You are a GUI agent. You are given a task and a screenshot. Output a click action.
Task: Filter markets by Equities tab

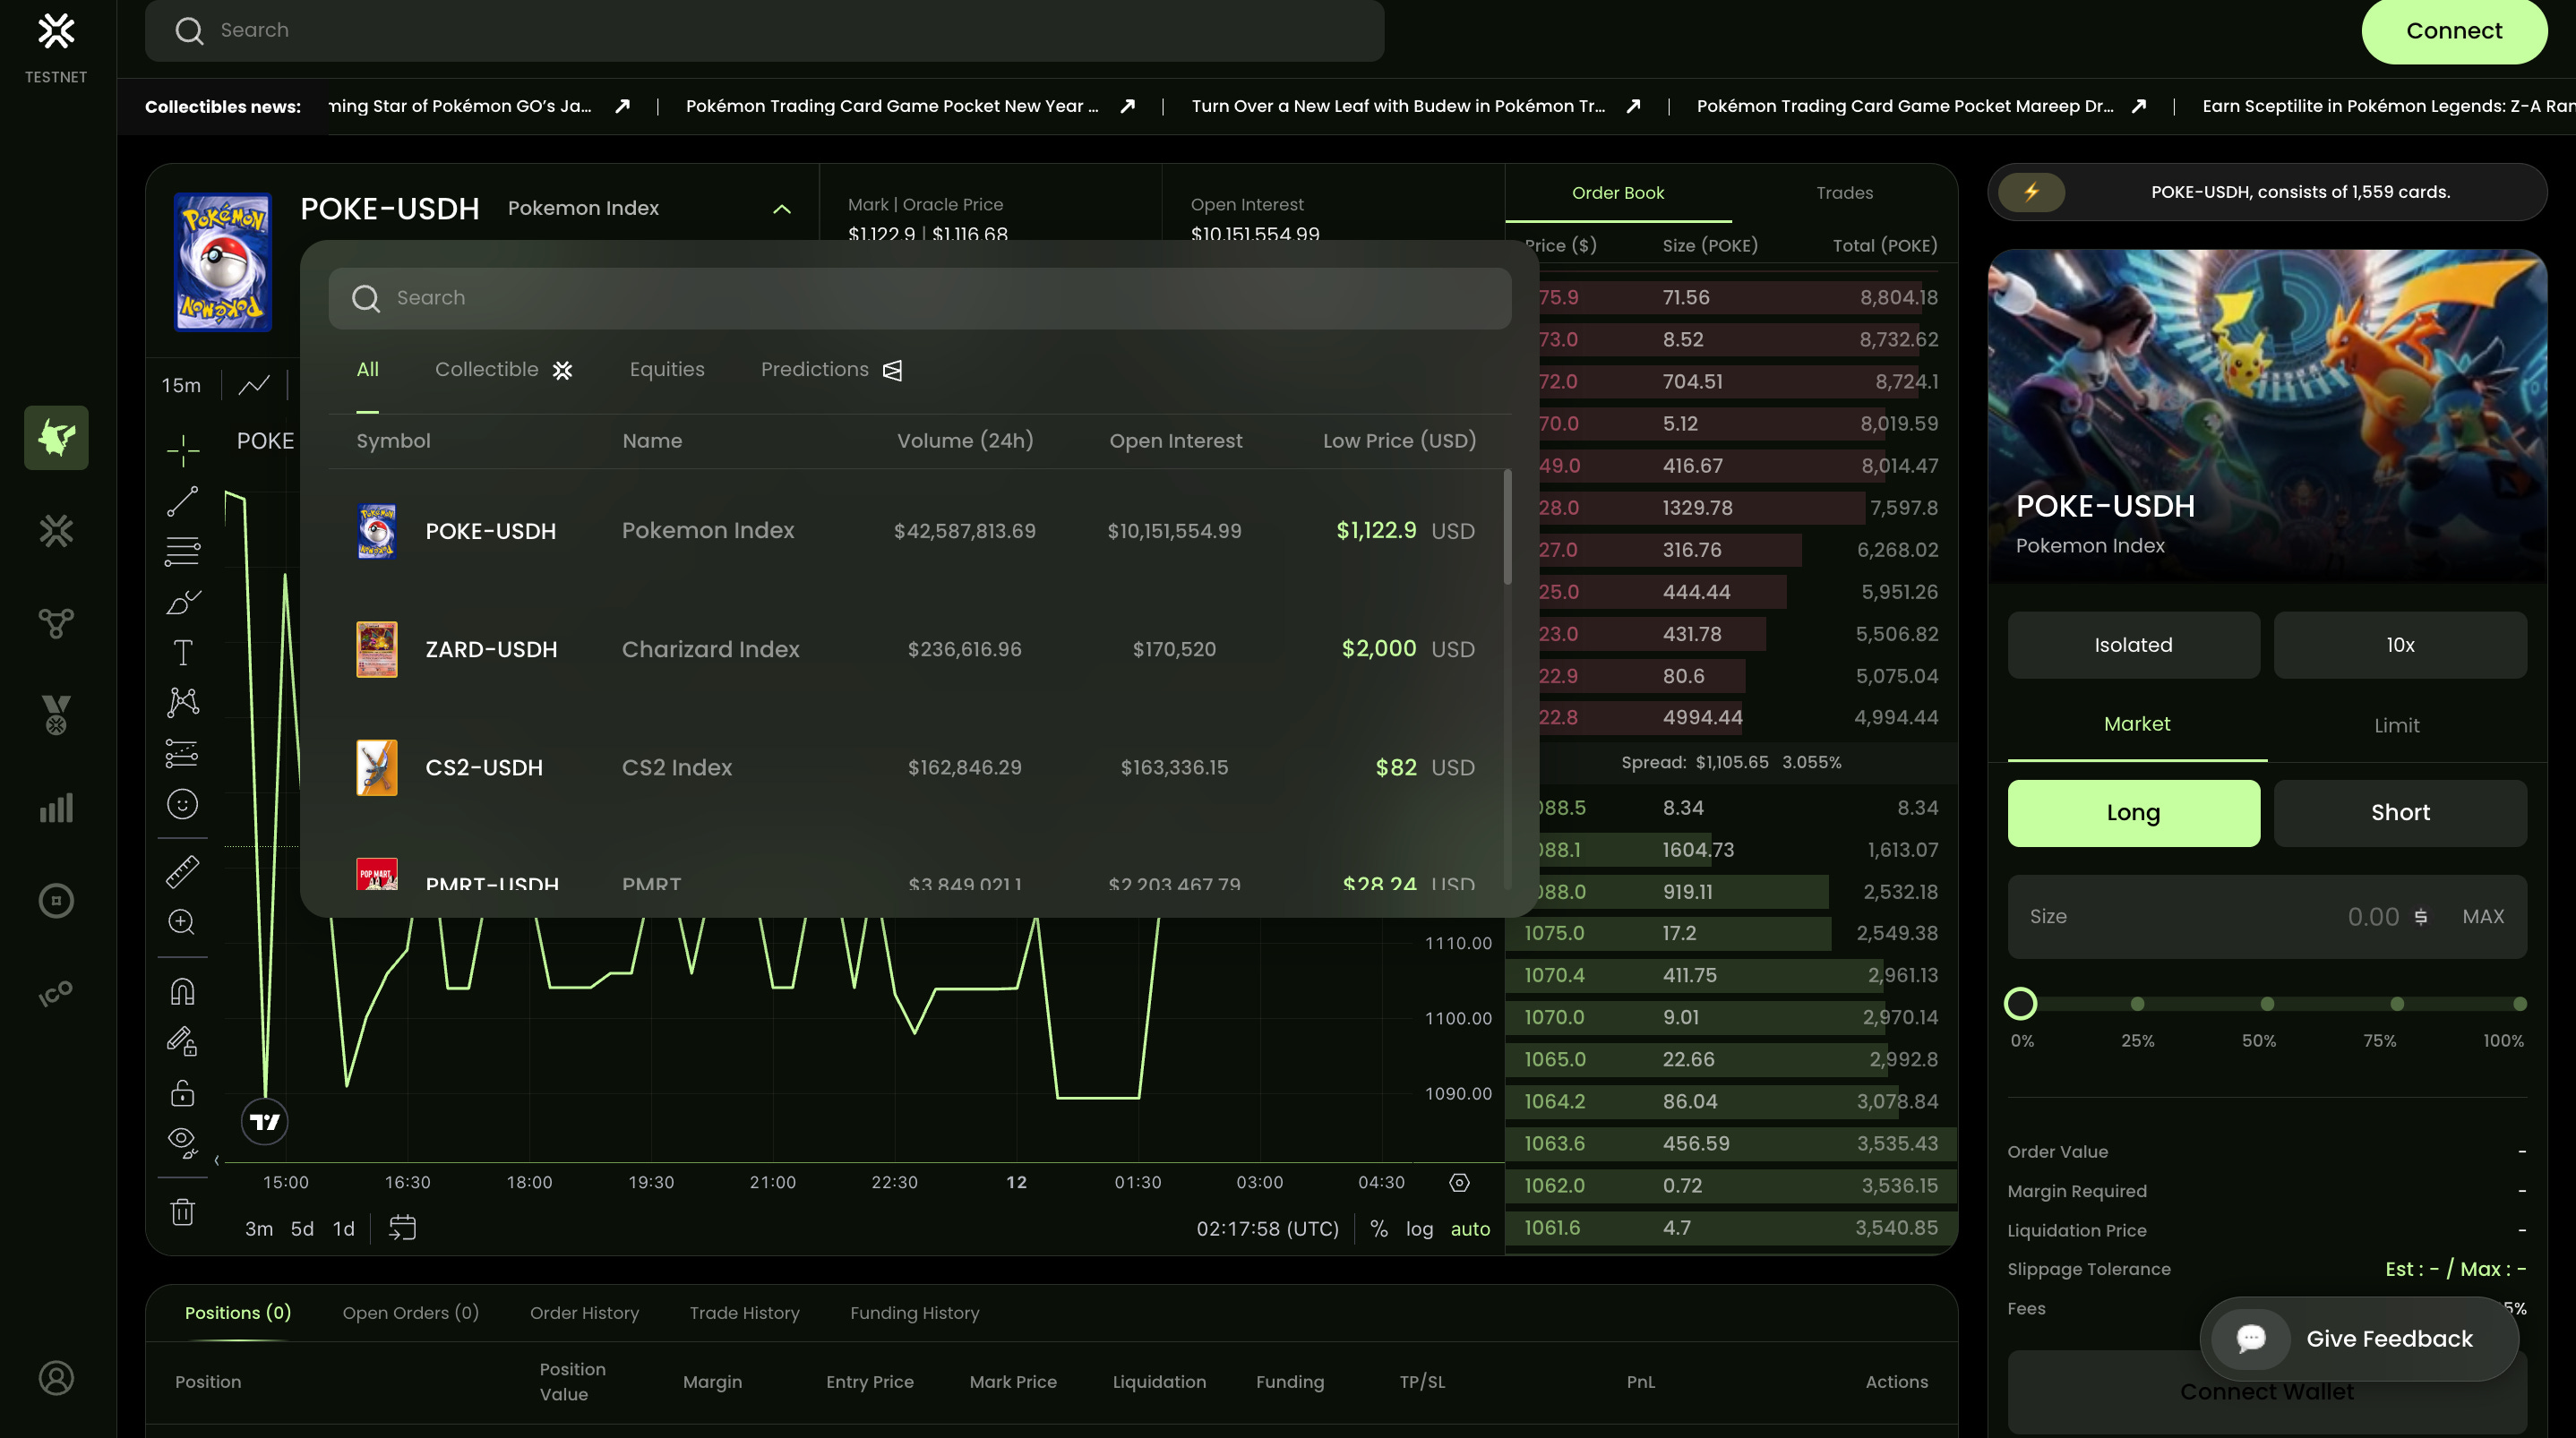click(667, 370)
